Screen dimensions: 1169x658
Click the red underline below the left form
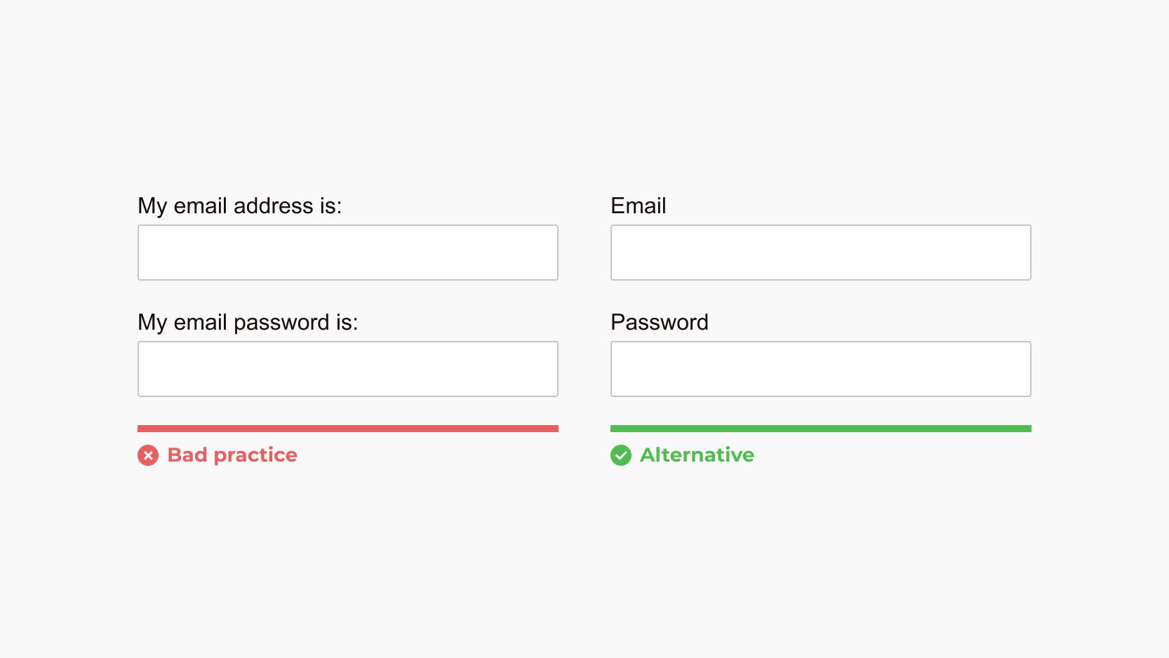click(347, 427)
